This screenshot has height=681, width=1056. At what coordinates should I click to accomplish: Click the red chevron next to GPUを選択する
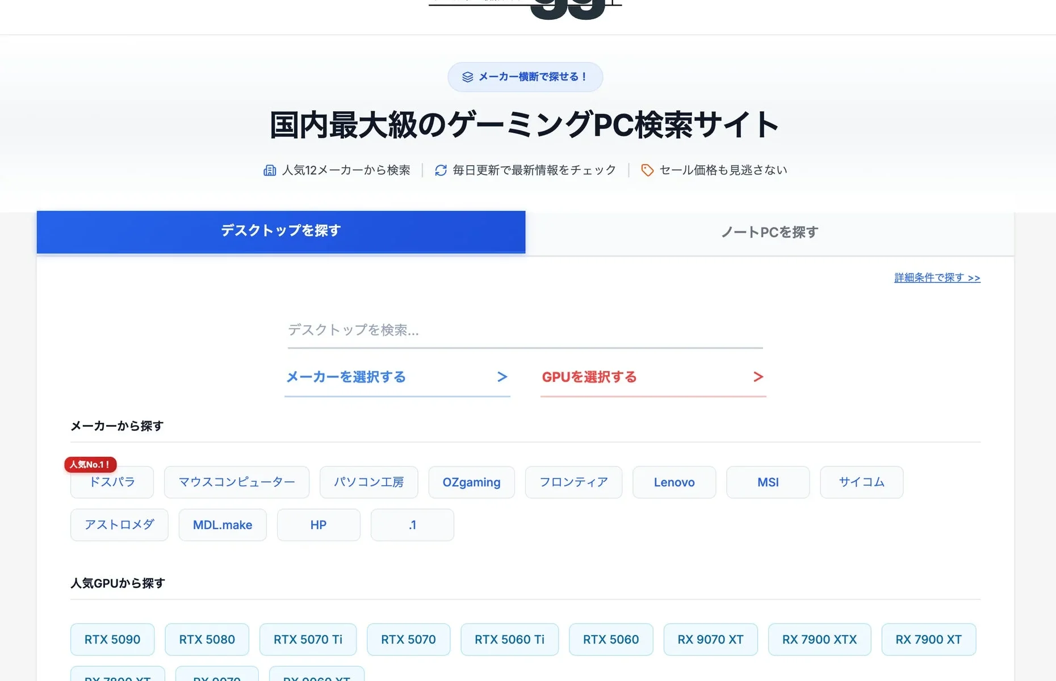point(758,377)
